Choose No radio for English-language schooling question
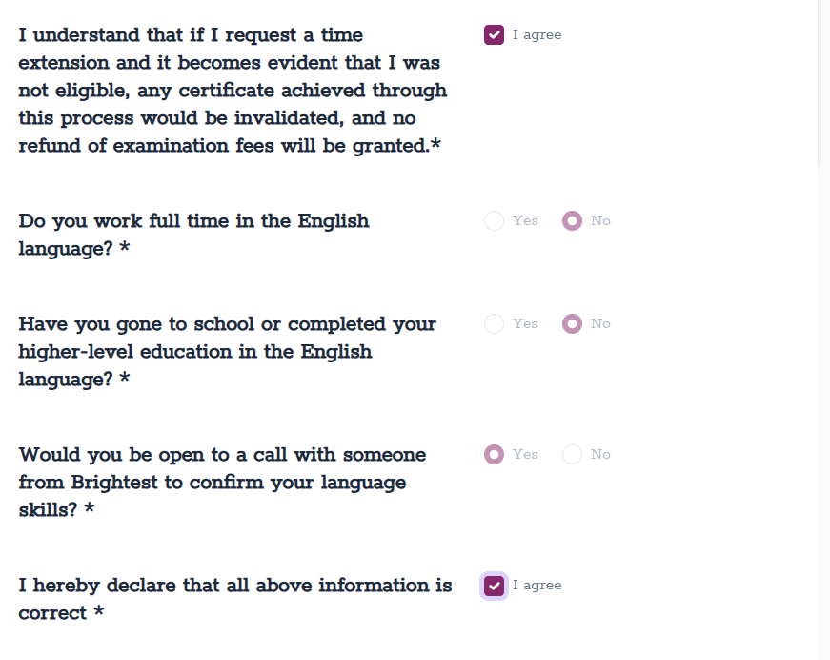This screenshot has height=660, width=830. (x=572, y=324)
